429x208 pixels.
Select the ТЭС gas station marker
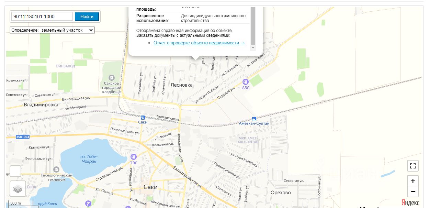coord(133,157)
